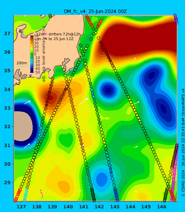The image size is (185, 212).
Task: Click the latitude axis label 36
Action: (7, 52)
